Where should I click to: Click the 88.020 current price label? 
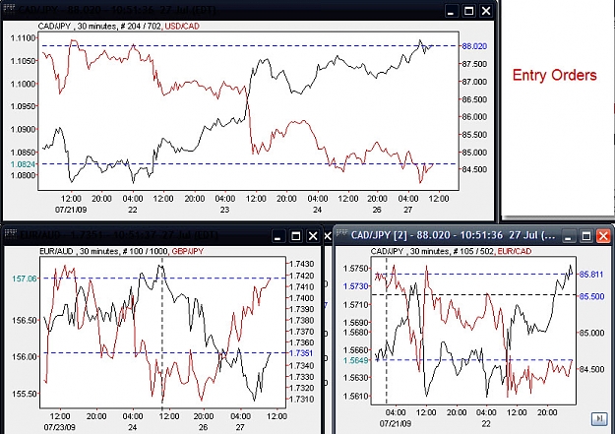474,46
